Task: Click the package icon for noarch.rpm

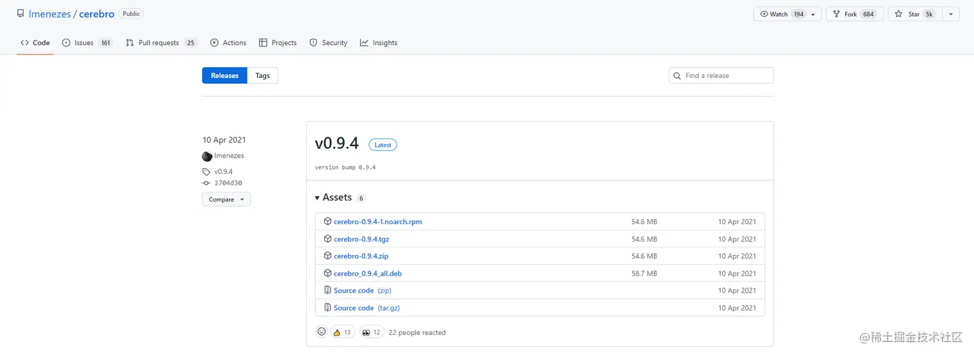Action: (x=327, y=222)
